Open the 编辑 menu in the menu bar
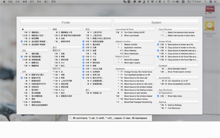This screenshot has height=138, width=220. point(25,2)
